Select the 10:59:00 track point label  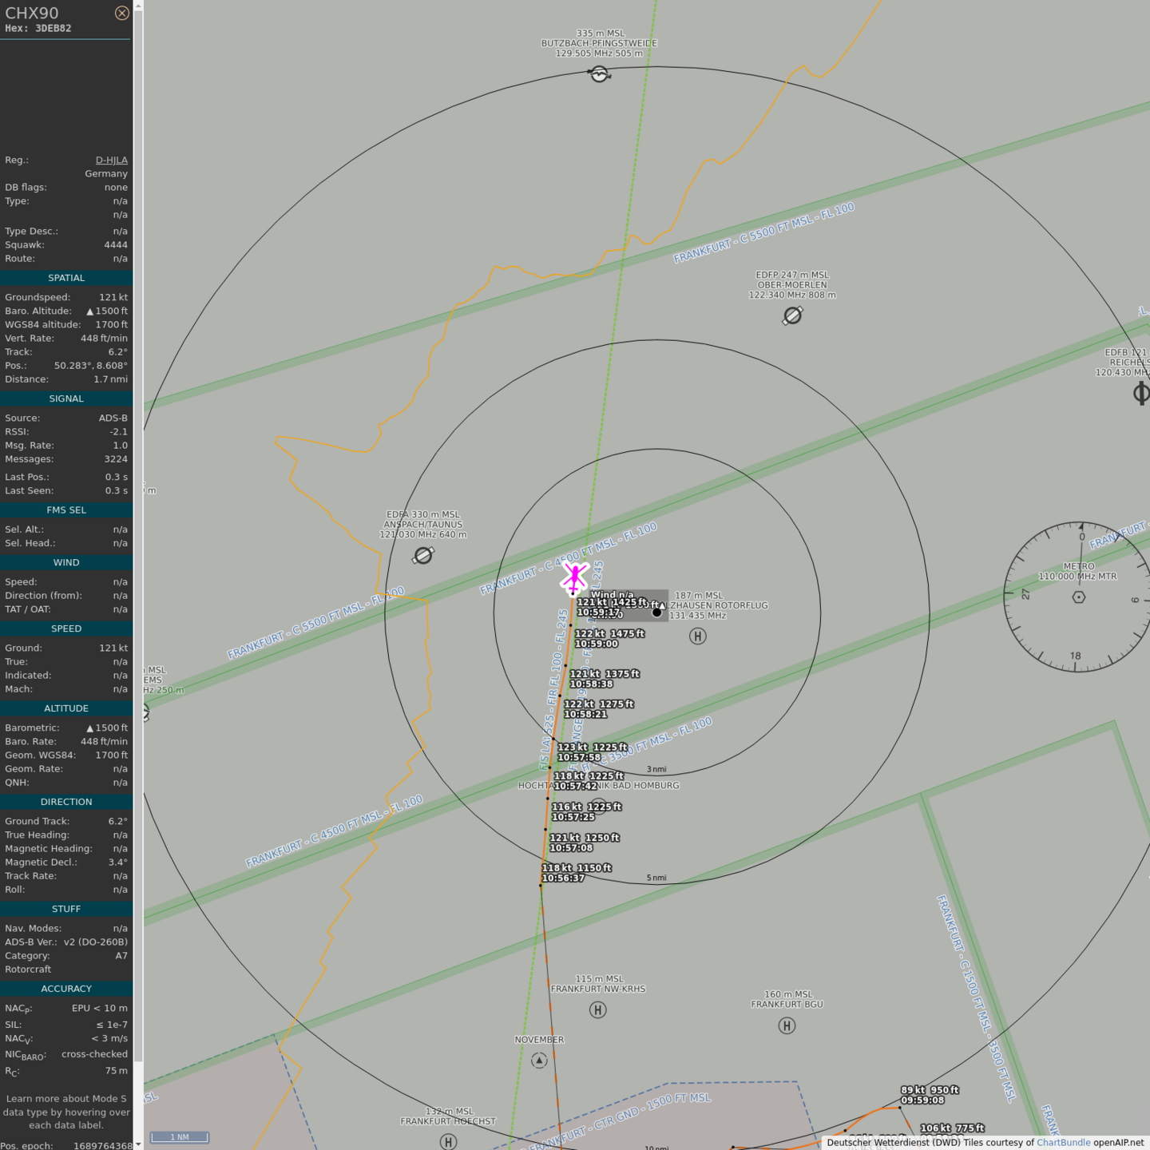click(x=597, y=644)
